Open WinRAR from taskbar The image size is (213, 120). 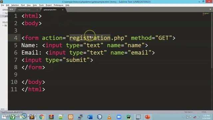pos(51,117)
